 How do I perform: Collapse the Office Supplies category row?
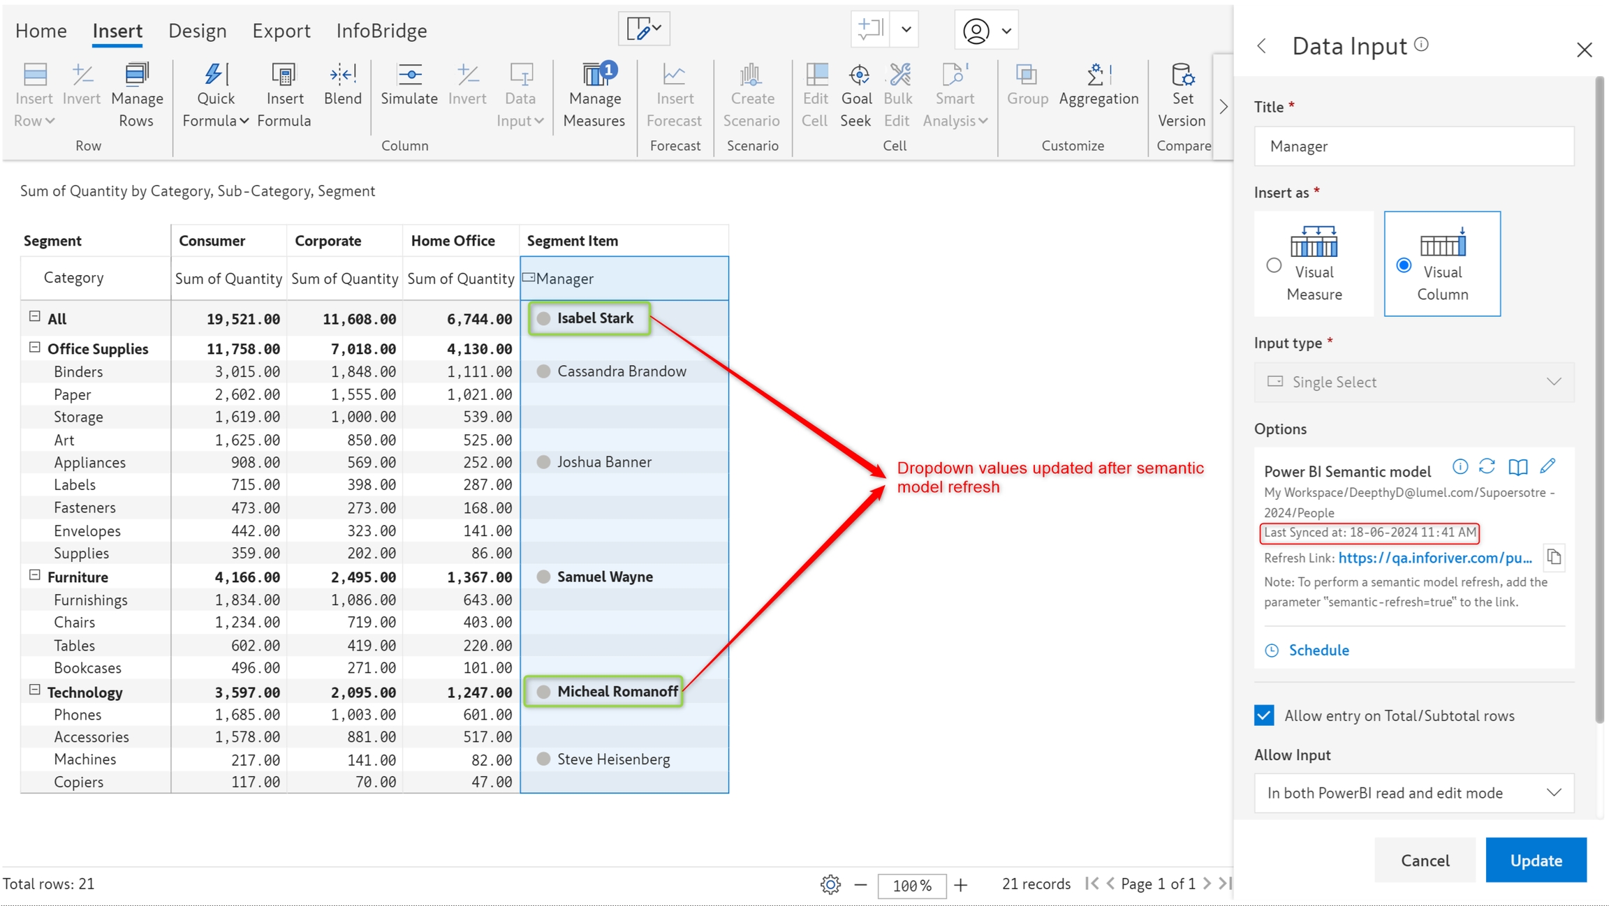[34, 348]
